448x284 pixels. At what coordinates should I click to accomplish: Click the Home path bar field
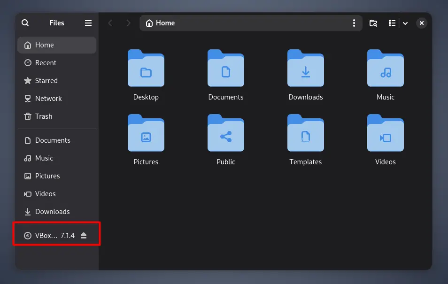[x=244, y=23]
